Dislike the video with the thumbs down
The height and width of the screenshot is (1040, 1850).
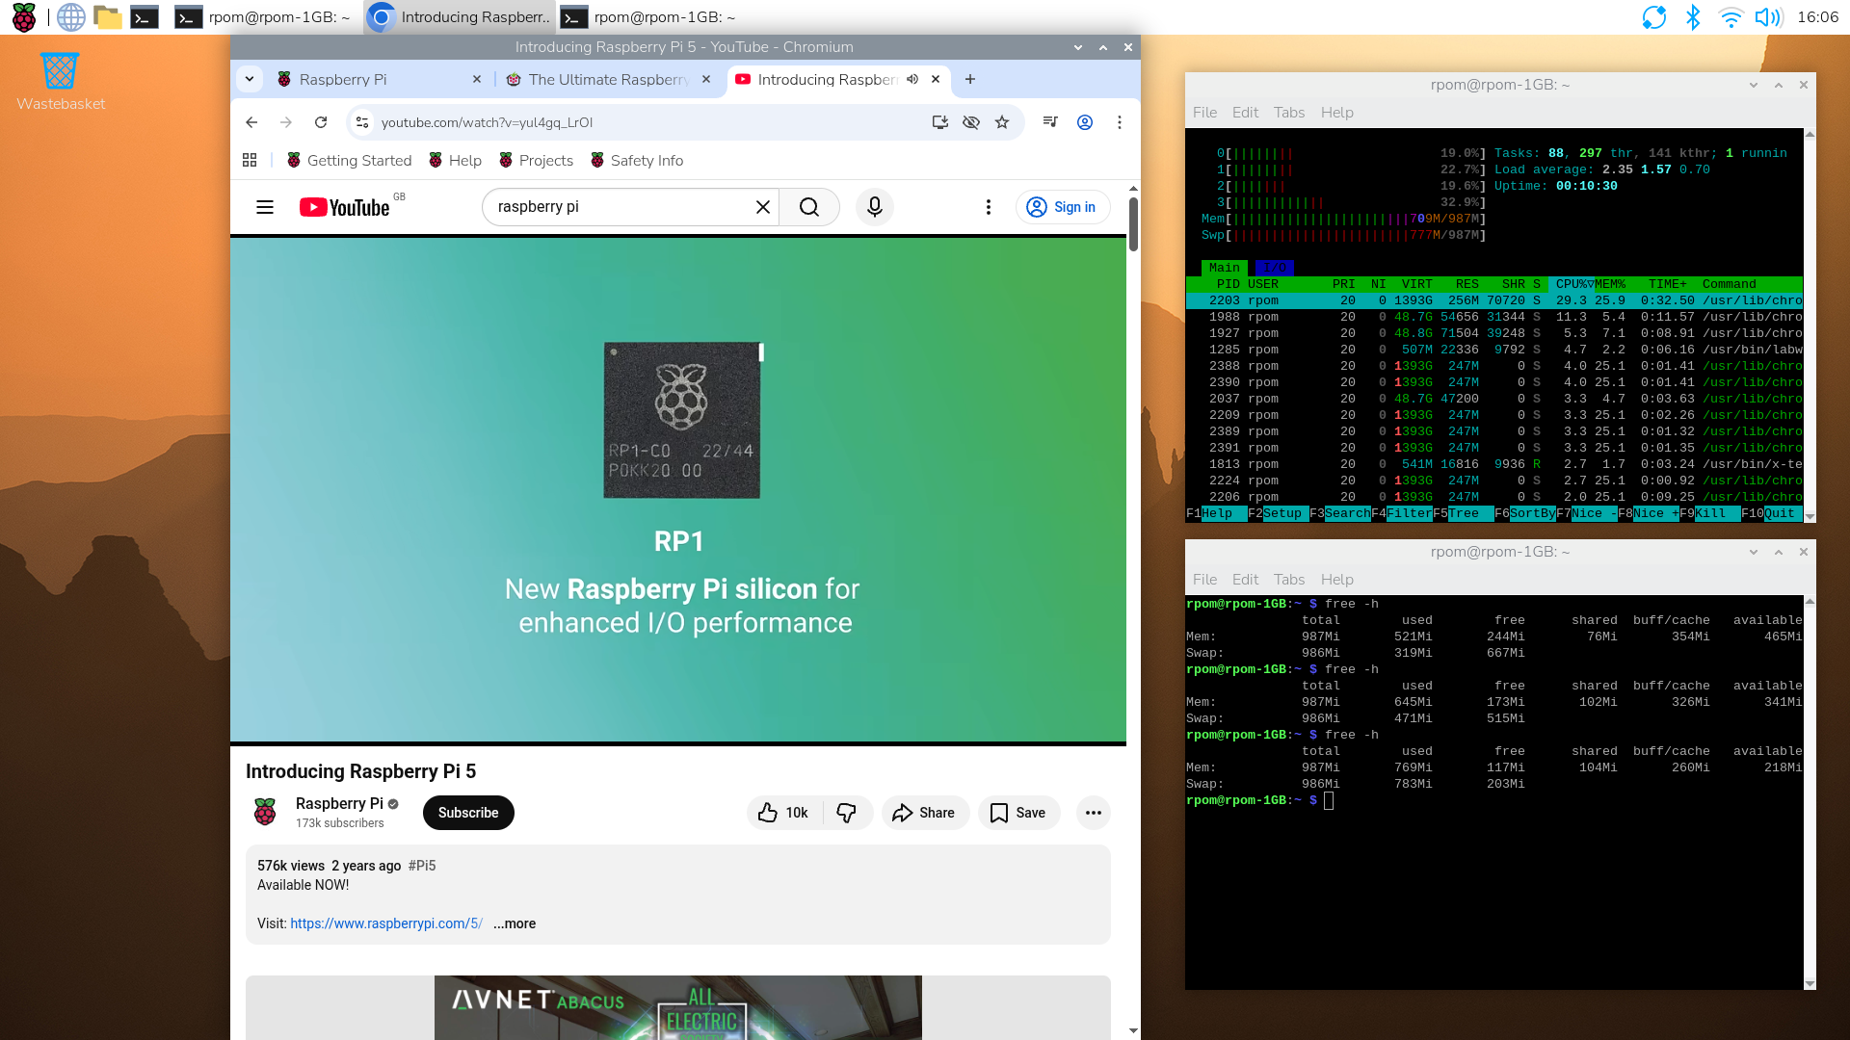tap(847, 813)
